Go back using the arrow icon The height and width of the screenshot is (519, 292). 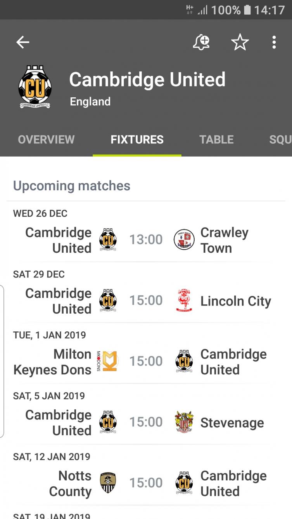click(23, 42)
